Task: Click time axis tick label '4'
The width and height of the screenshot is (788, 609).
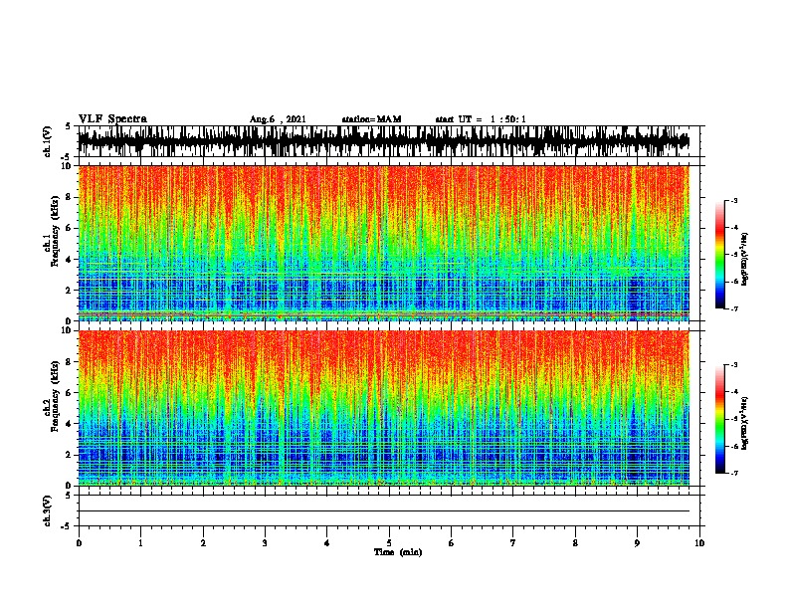Action: [x=327, y=543]
